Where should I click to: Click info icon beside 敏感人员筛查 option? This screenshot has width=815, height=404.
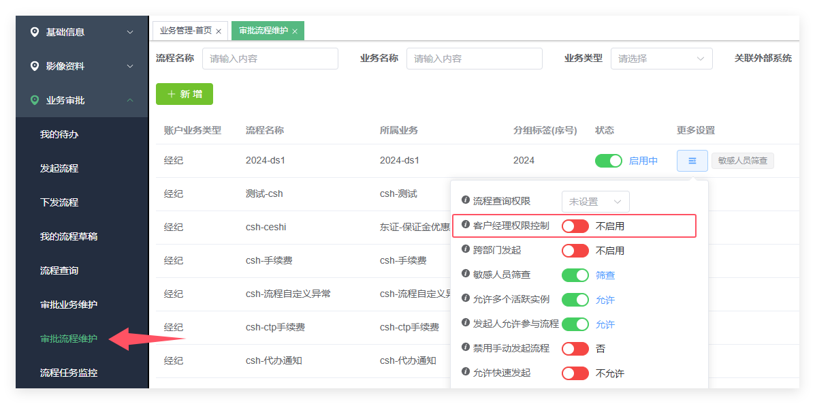tap(466, 273)
